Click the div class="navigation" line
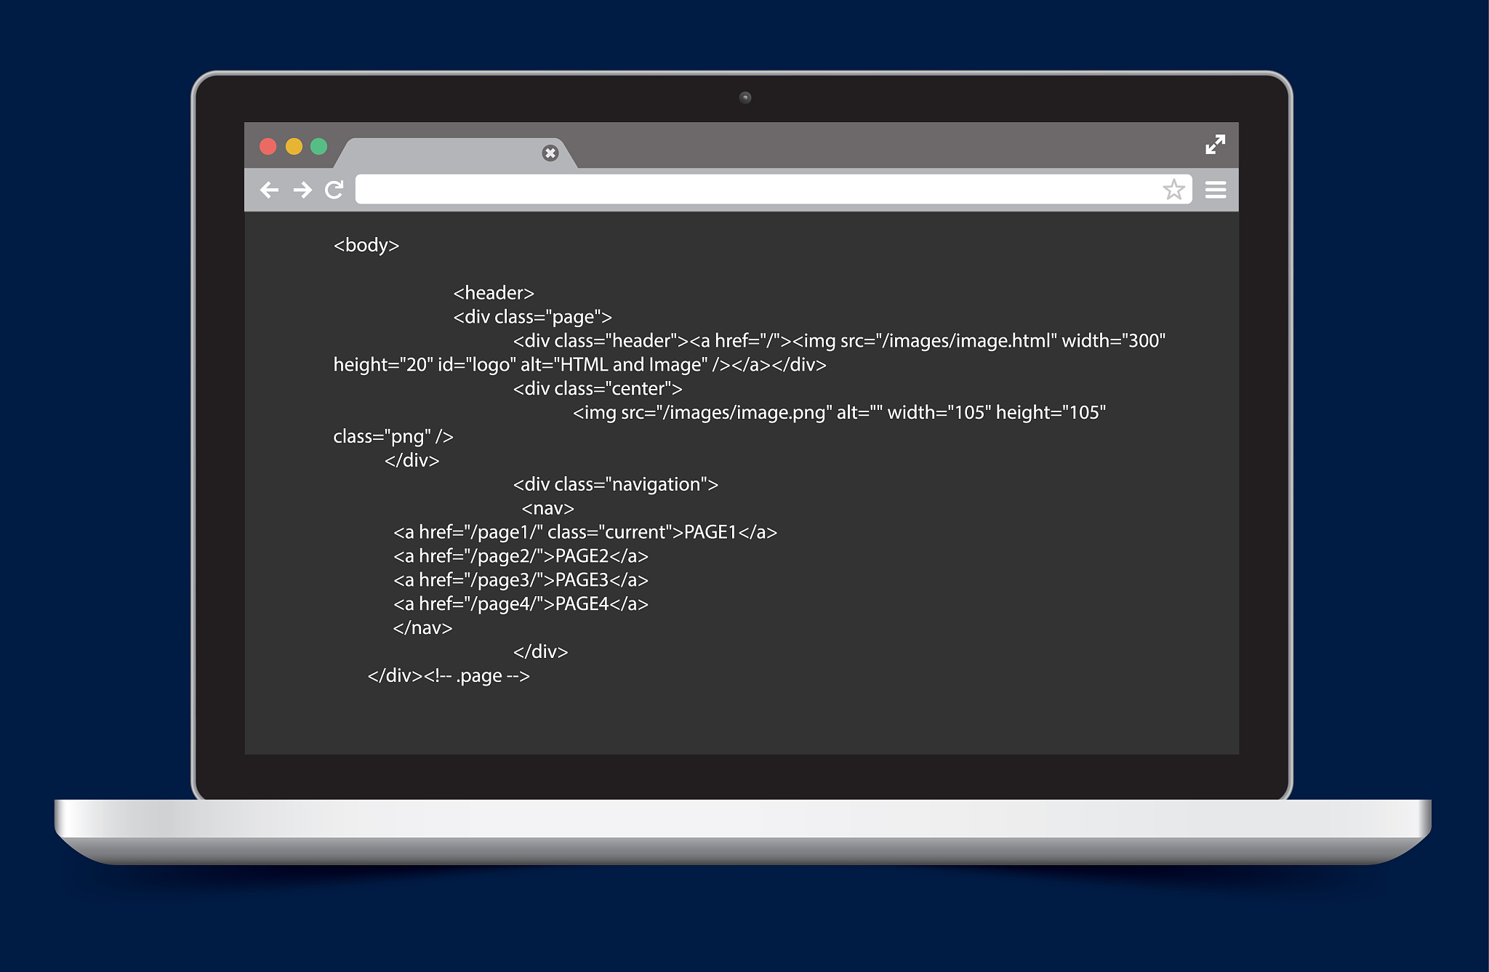Viewport: 1489px width, 972px height. tap(615, 484)
